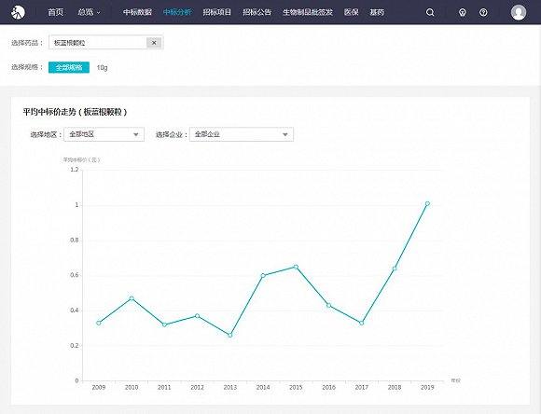The width and height of the screenshot is (541, 414).
Task: Click the 2019 peak data point
Action: pos(427,204)
